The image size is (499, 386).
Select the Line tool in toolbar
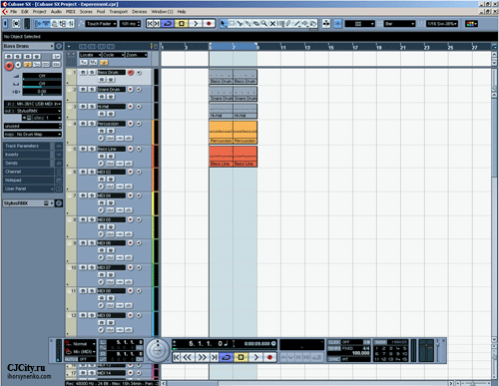click(297, 24)
